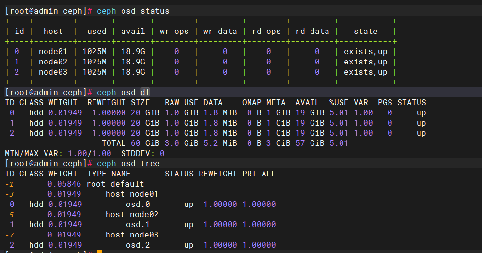This screenshot has height=253, width=482.
Task: Click the 'ceph osd tree' command text
Action: pyautogui.click(x=128, y=163)
